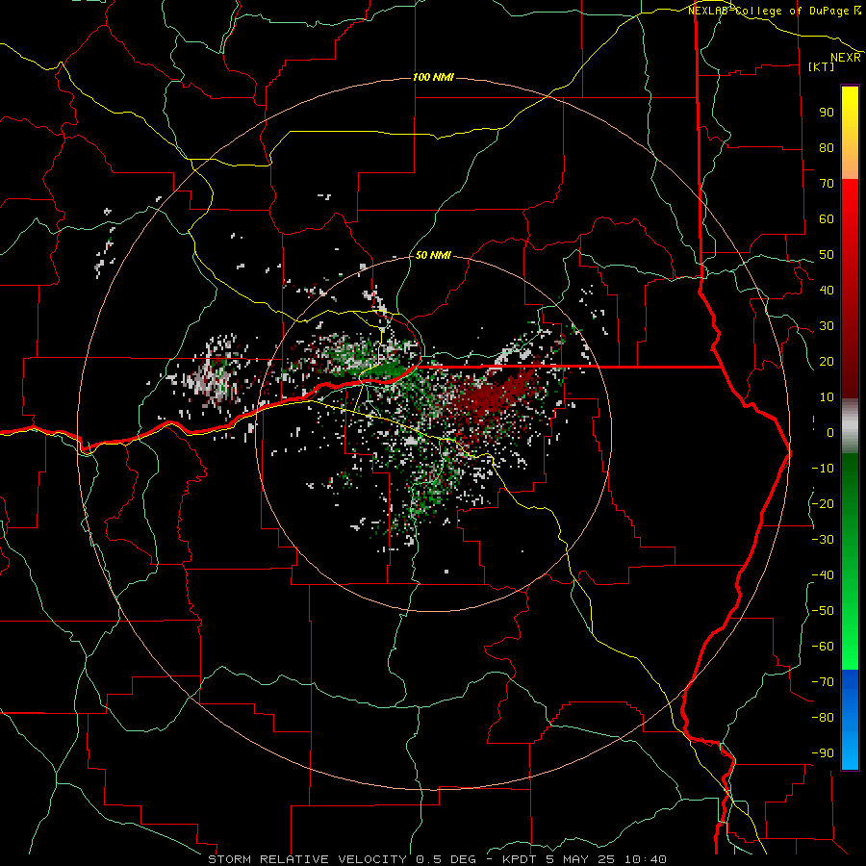The height and width of the screenshot is (866, 866).
Task: Click the gray zero-velocity segment of color bar
Action: (x=850, y=426)
